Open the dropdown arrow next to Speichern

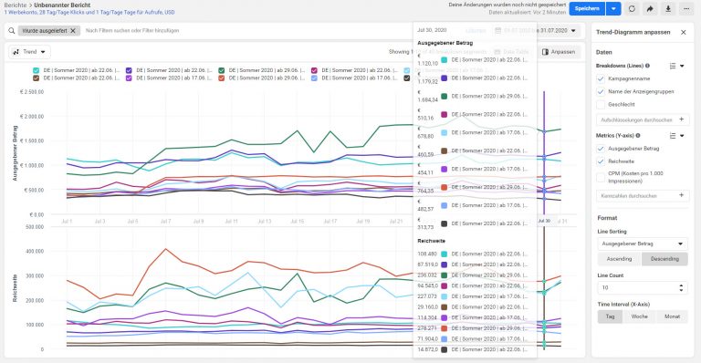coord(613,8)
